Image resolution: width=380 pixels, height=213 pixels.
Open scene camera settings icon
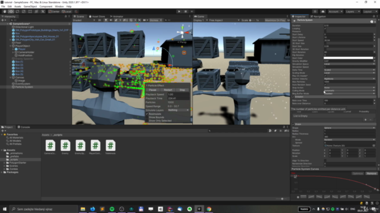(145, 20)
